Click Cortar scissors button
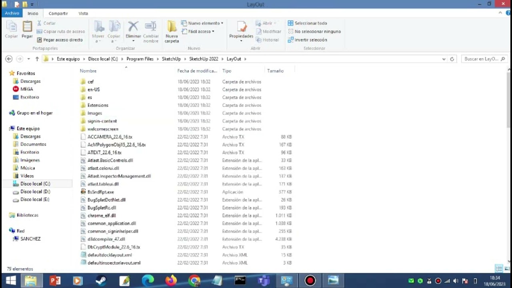Image resolution: width=512 pixels, height=288 pixels. pos(46,23)
